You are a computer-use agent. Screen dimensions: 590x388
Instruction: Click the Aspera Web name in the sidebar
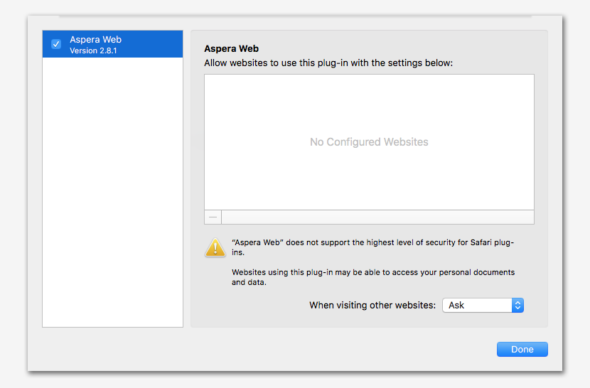[x=95, y=40]
